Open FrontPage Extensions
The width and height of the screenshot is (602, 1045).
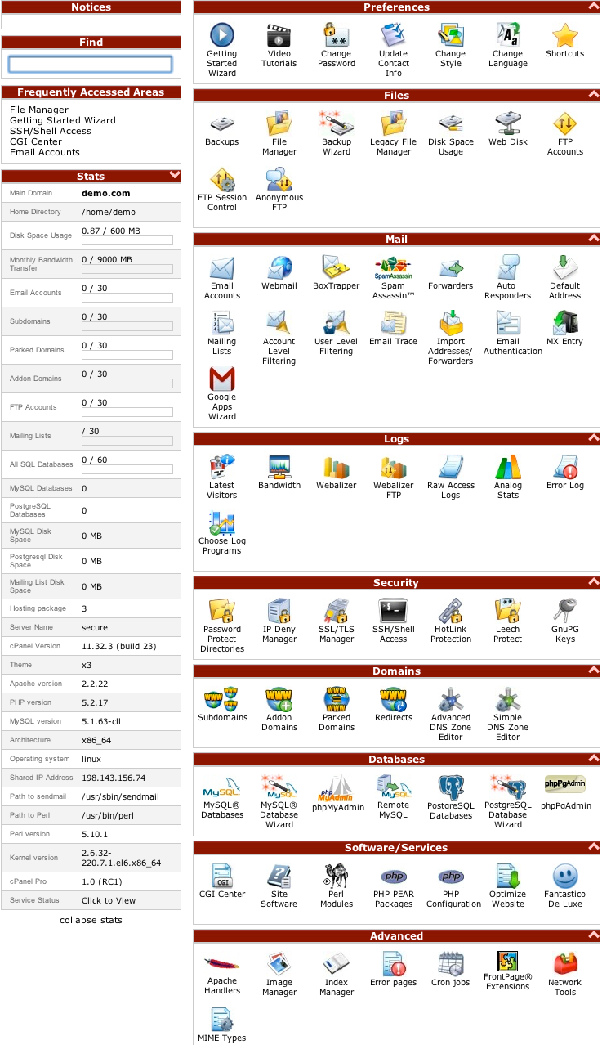[508, 961]
